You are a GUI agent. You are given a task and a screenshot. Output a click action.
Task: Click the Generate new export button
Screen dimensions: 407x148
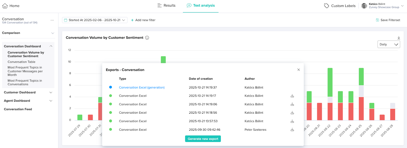click(x=203, y=139)
